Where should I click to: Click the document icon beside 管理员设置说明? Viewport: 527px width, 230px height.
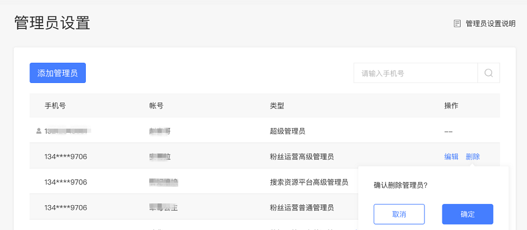(x=457, y=24)
